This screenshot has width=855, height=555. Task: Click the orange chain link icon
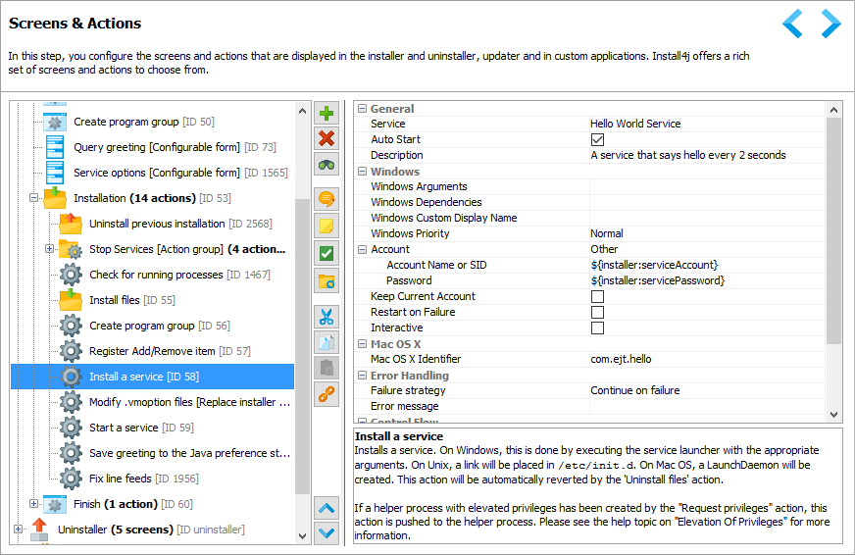327,394
